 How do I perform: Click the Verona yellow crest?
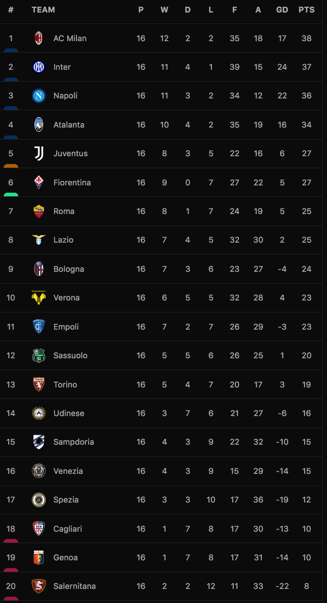(39, 298)
